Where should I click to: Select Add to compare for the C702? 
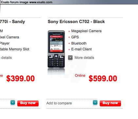coord(59,103)
